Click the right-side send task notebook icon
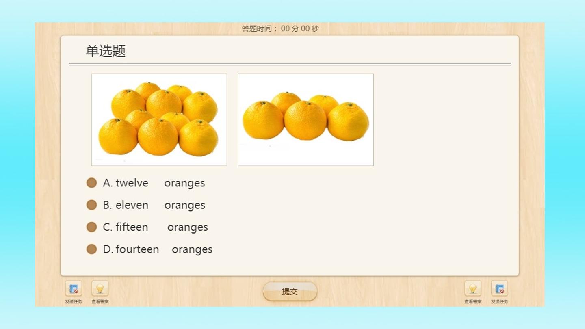Screen dimensions: 585x329 click(499, 288)
